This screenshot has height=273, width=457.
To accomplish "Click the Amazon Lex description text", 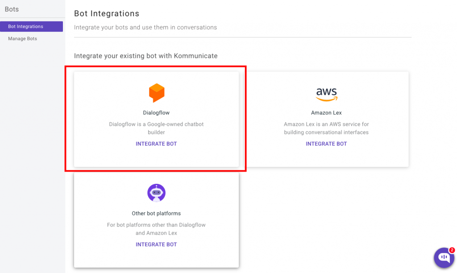I will (326, 128).
